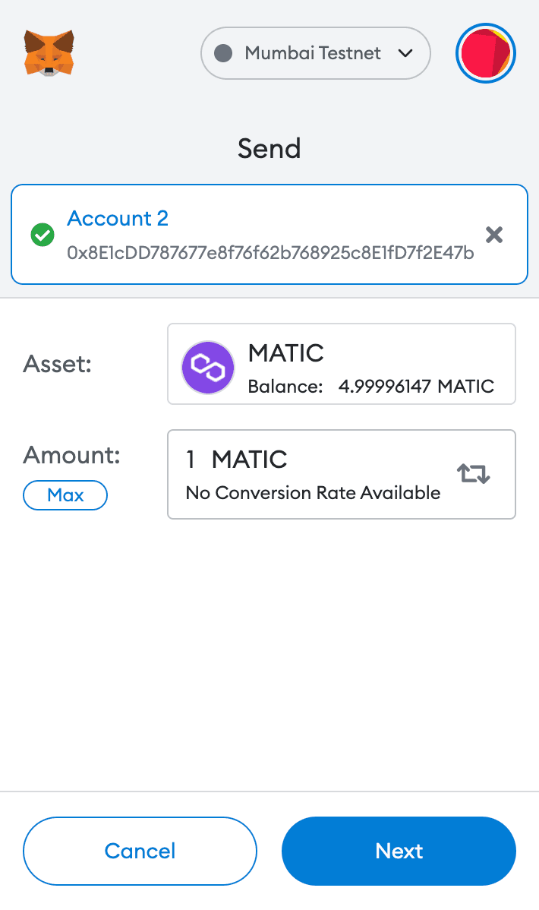
Task: Click the chevron next to Mumbai Testnet
Action: coord(405,53)
